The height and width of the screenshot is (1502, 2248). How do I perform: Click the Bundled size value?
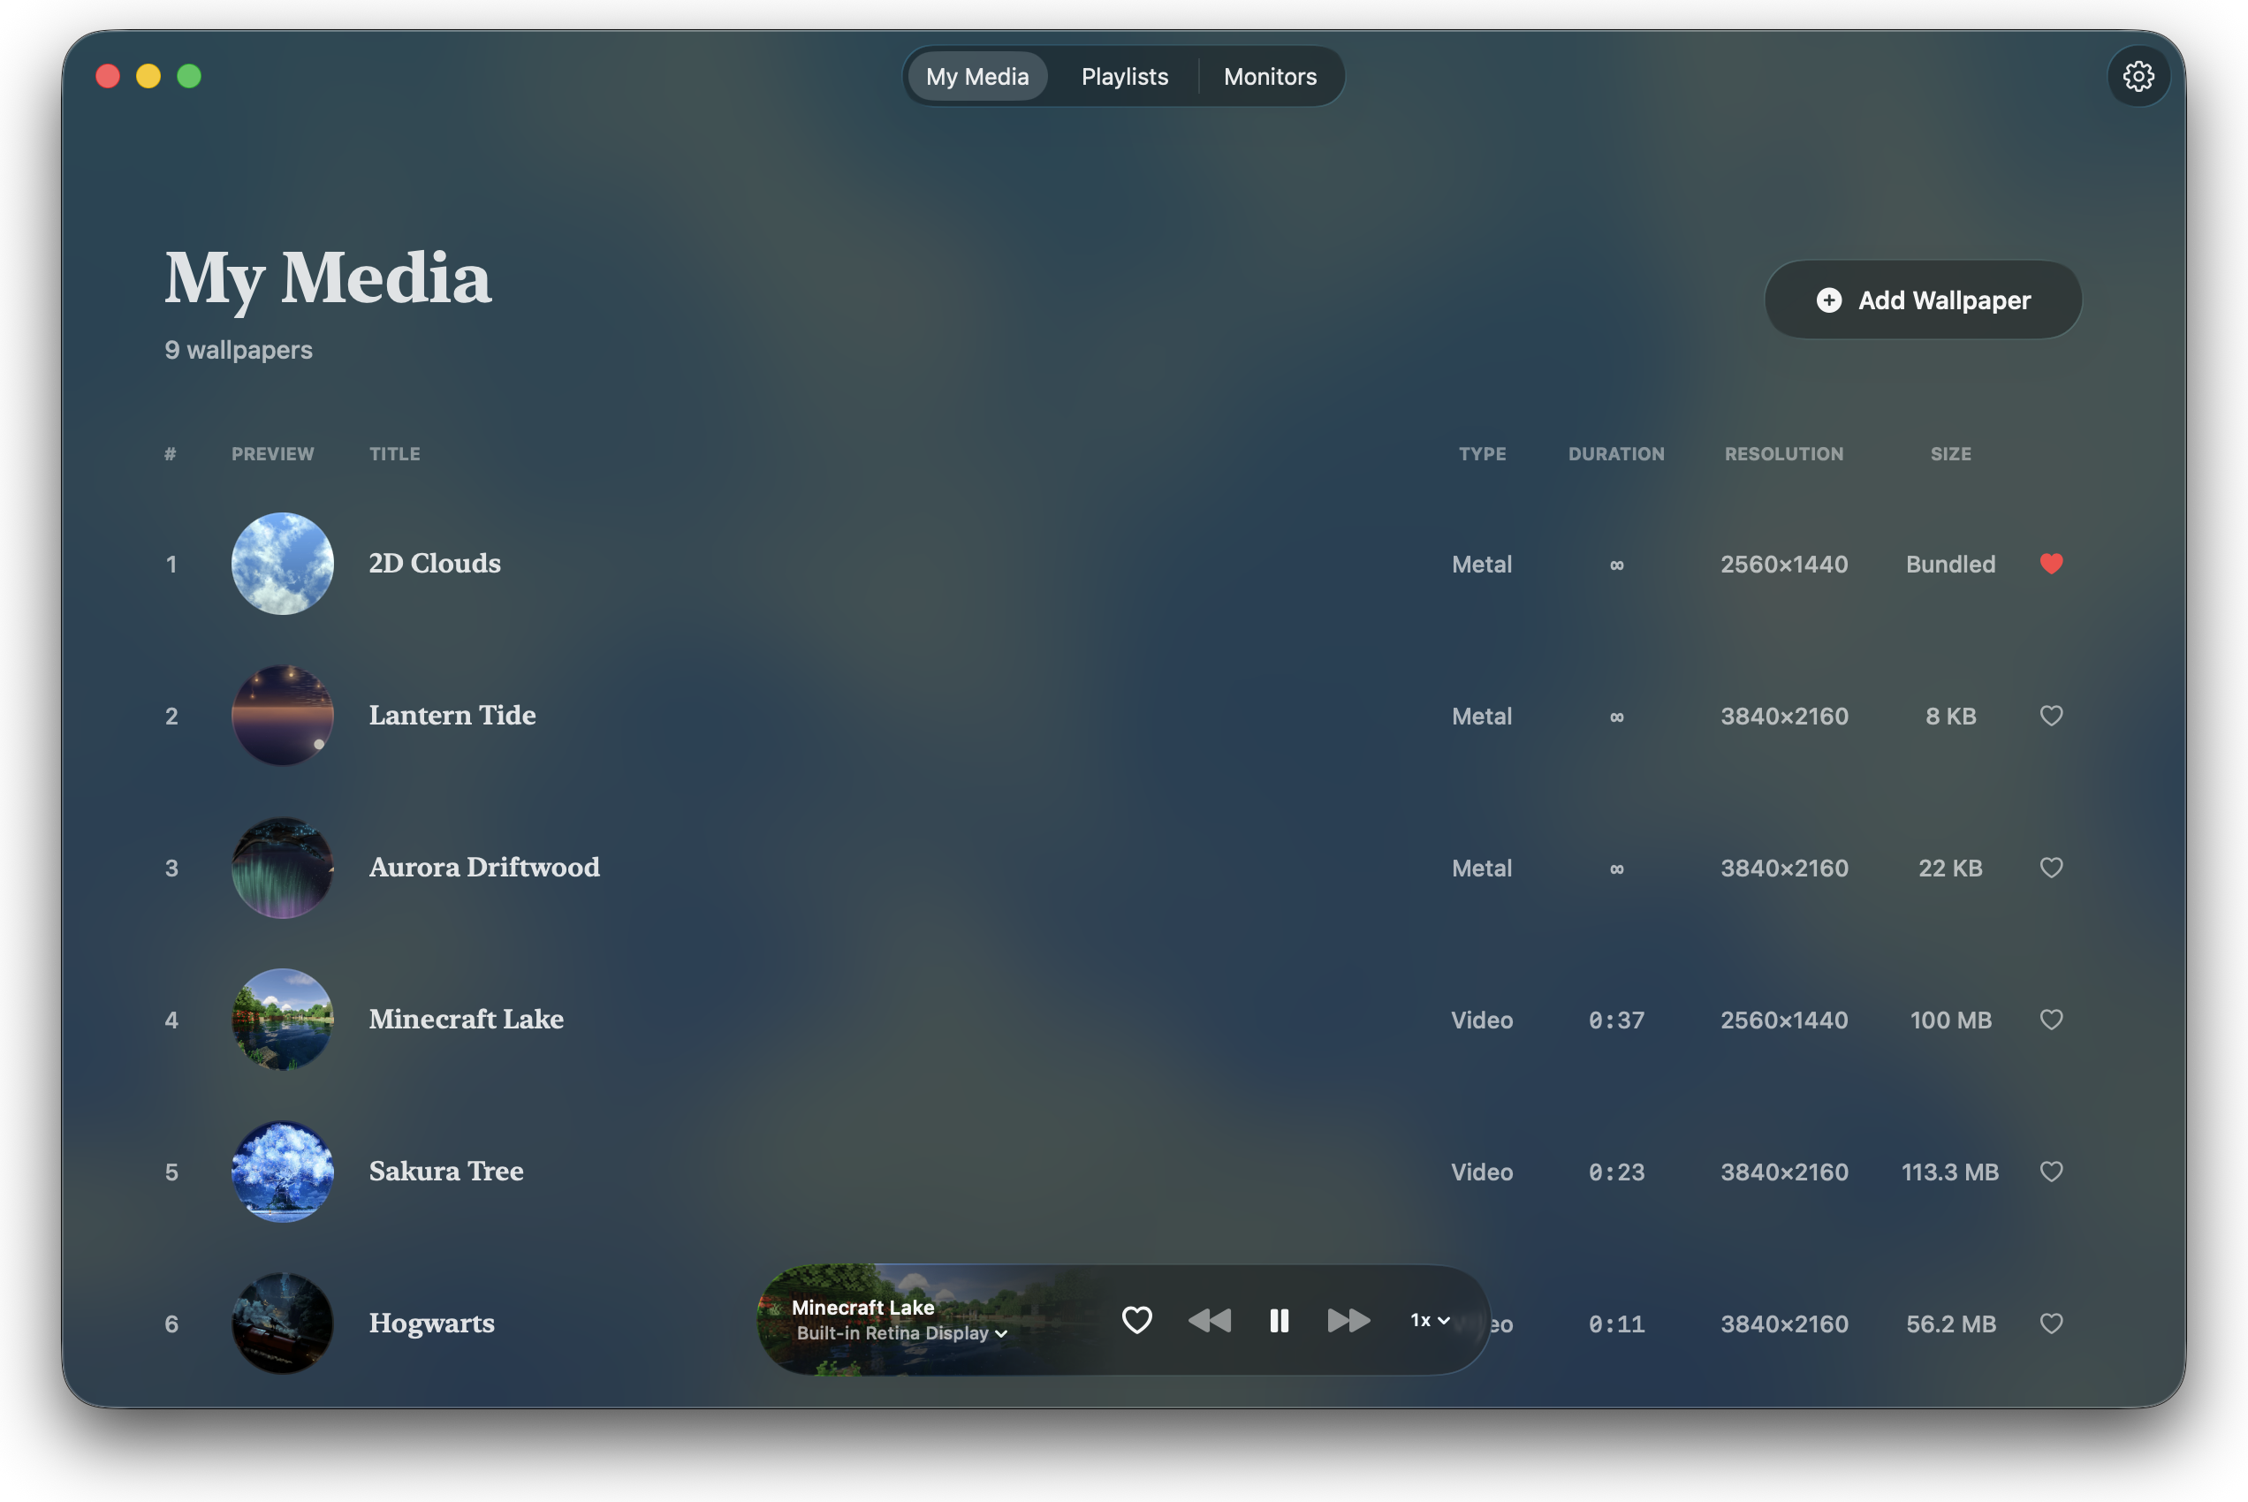pyautogui.click(x=1950, y=565)
